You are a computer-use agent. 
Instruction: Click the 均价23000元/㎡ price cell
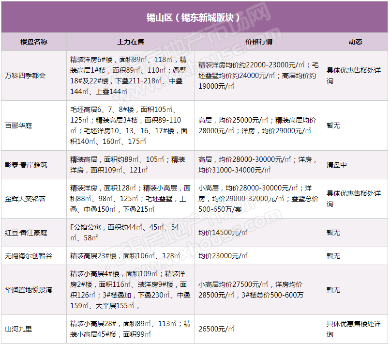point(223,256)
